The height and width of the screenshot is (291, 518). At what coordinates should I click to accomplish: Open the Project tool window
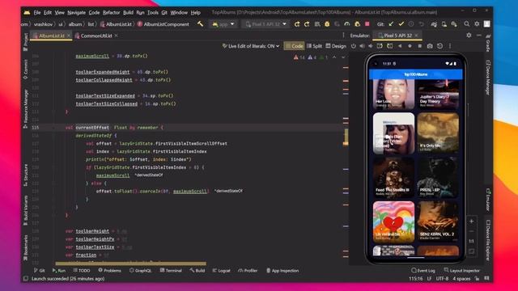[26, 41]
